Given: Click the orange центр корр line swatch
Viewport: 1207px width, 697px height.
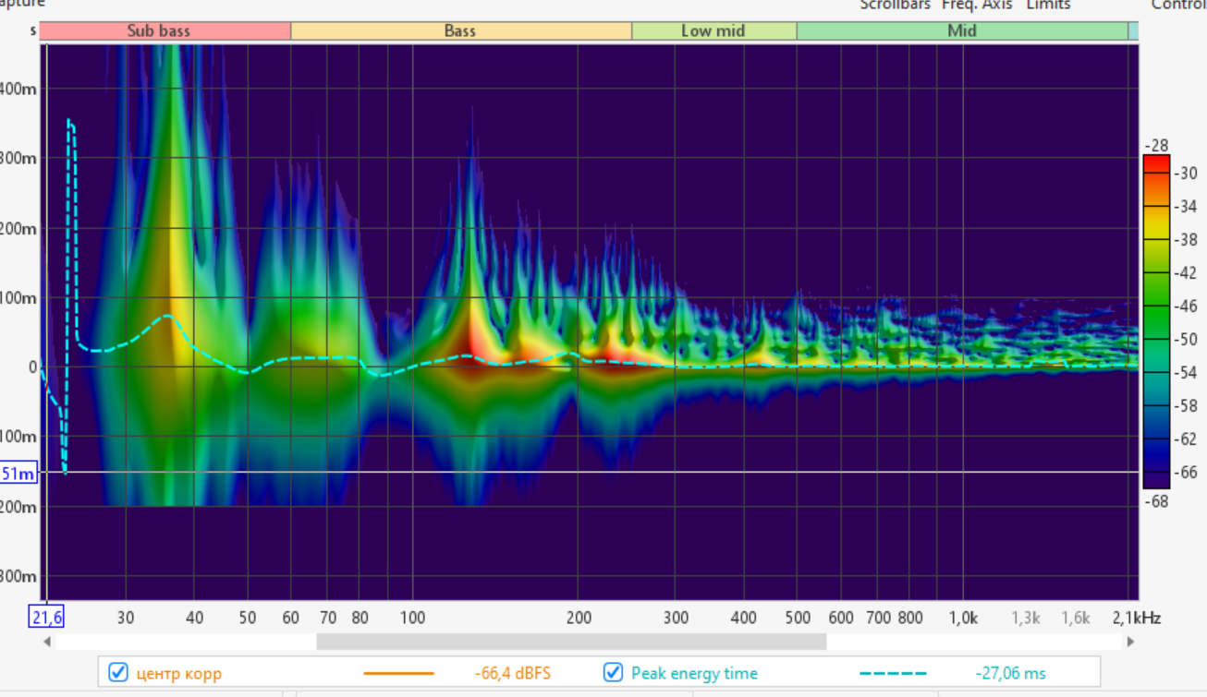Looking at the screenshot, I should pyautogui.click(x=398, y=673).
